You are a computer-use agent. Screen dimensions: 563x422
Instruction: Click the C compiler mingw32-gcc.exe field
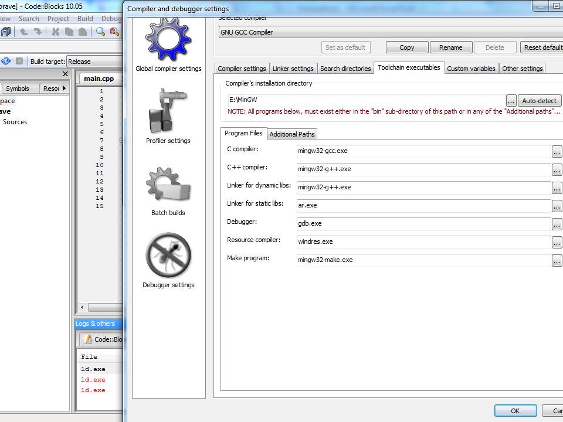[x=423, y=151]
